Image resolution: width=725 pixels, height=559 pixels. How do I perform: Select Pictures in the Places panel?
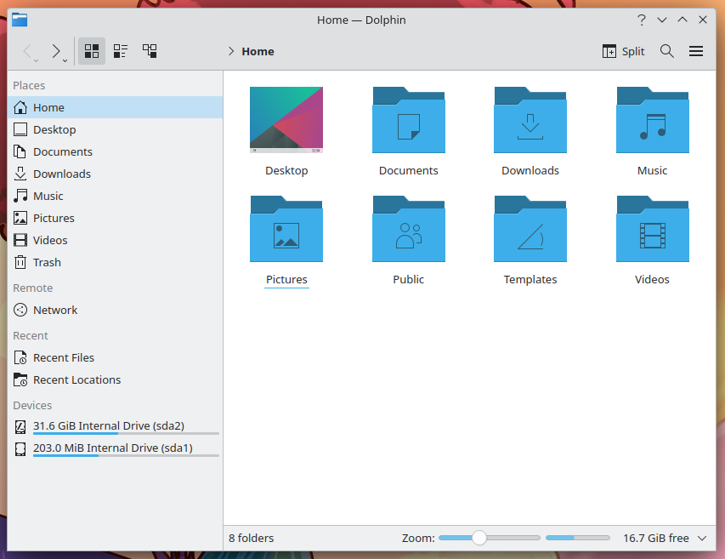click(x=115, y=218)
